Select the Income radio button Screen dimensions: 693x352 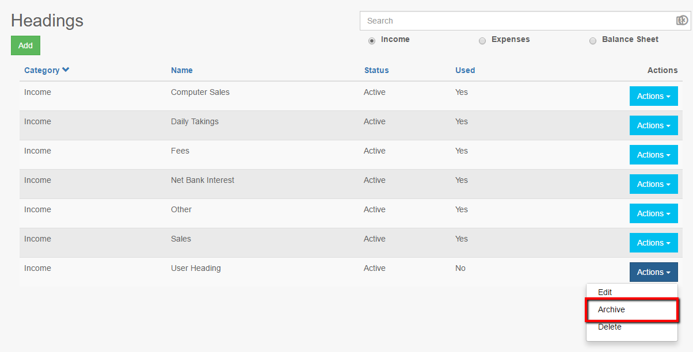(x=372, y=41)
